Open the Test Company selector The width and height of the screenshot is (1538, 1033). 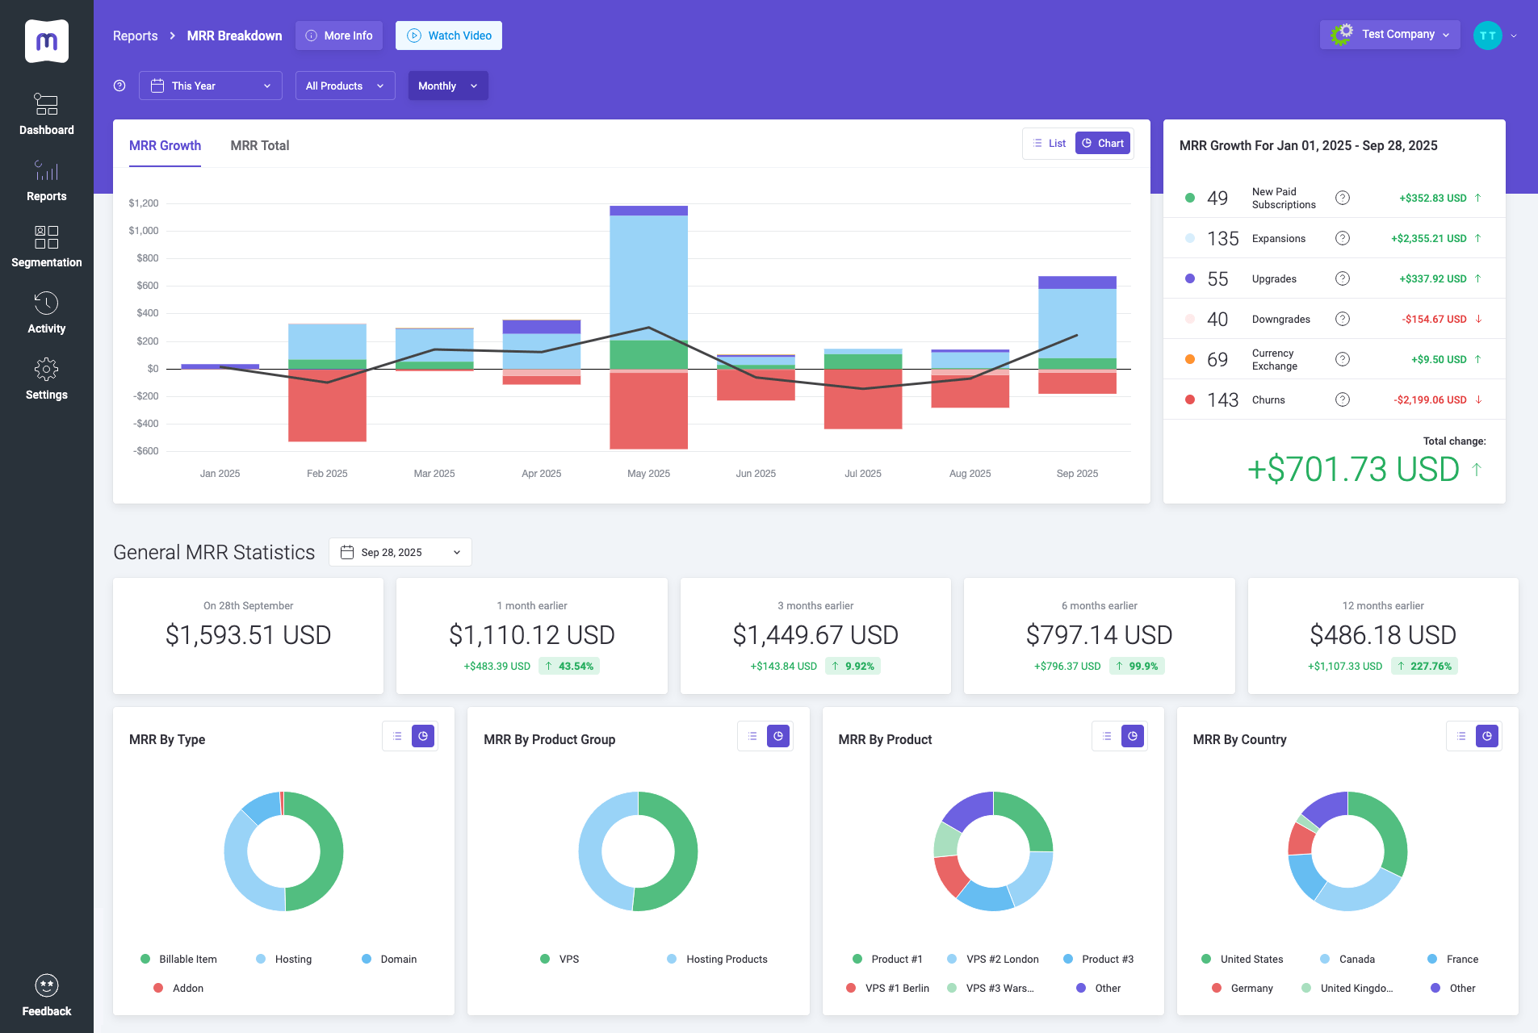click(x=1389, y=35)
